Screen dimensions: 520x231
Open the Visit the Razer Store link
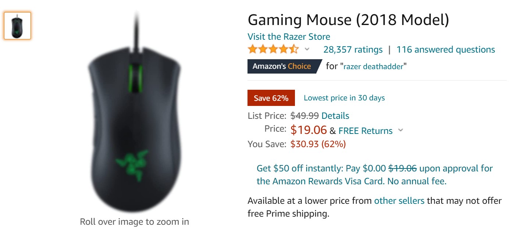click(289, 37)
